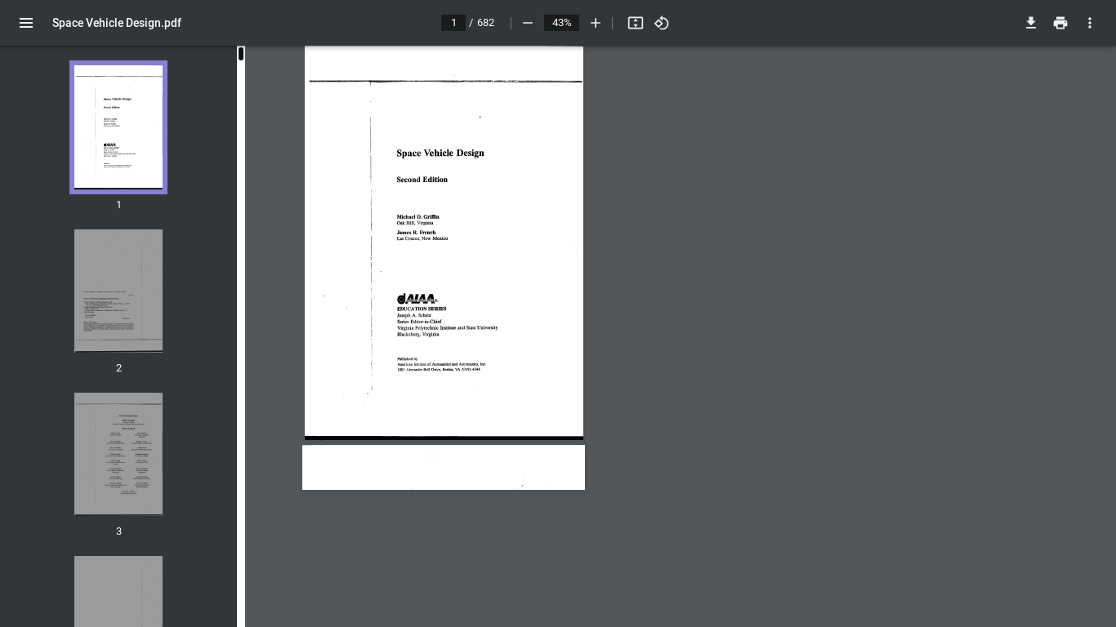
Task: Rotate the document counterclockwise
Action: point(662,23)
